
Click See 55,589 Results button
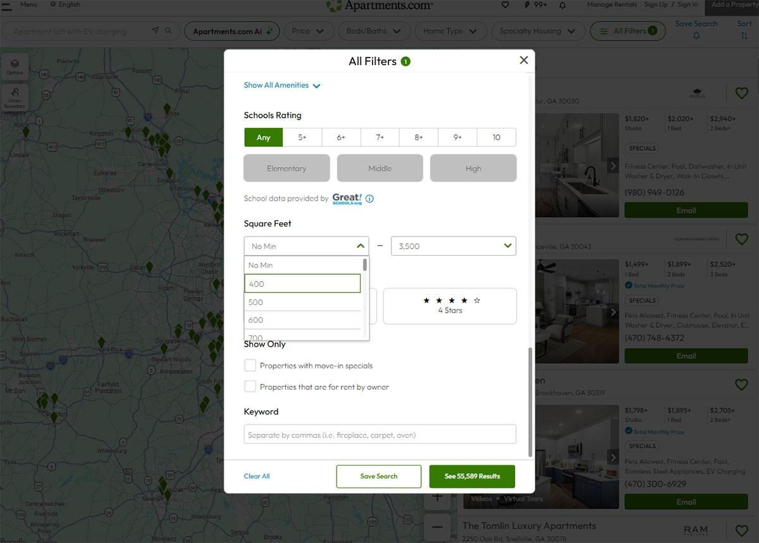coord(472,476)
